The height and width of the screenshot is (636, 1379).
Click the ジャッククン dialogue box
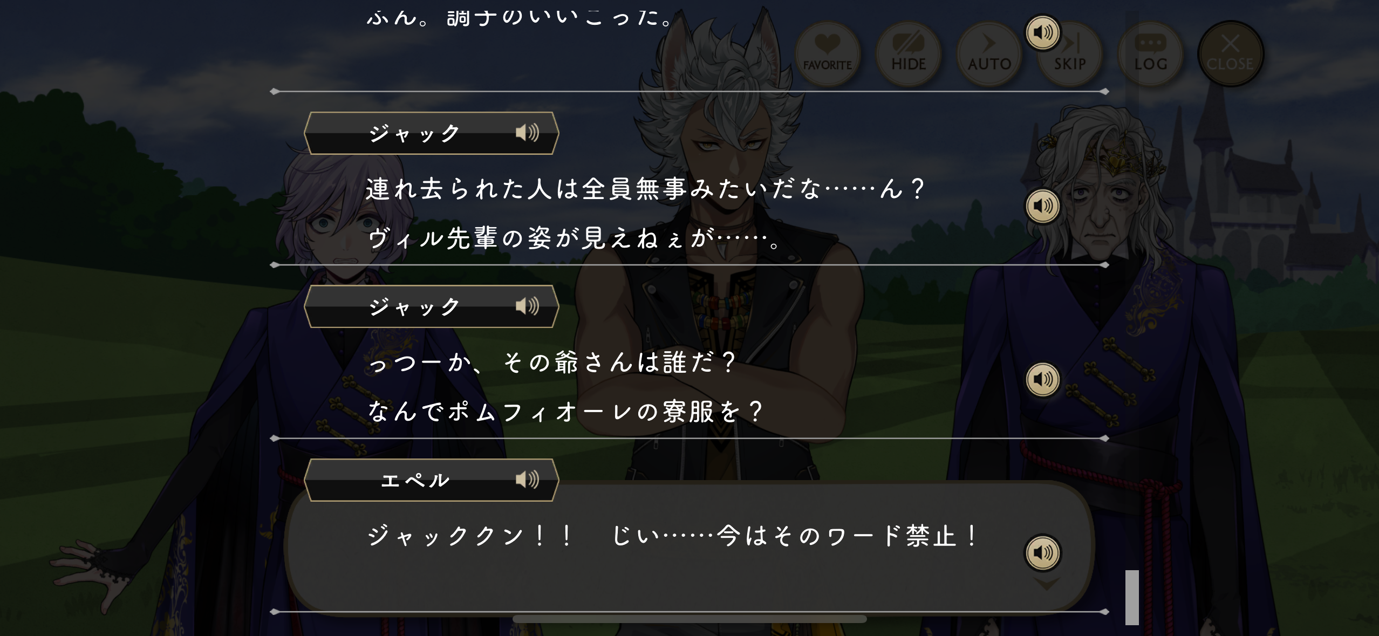(x=689, y=548)
